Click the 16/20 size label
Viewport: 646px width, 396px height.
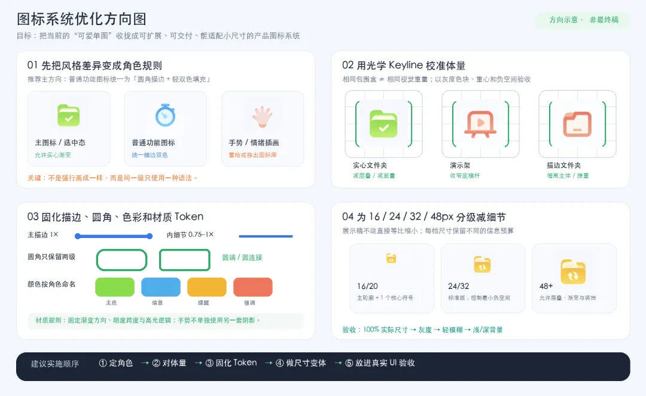(367, 286)
